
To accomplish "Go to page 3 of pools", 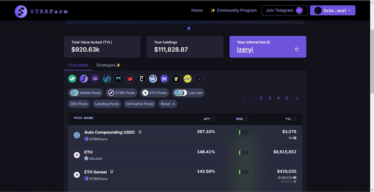I will coord(270,98).
